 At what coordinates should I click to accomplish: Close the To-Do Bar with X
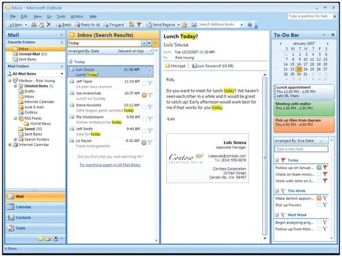pyautogui.click(x=333, y=35)
